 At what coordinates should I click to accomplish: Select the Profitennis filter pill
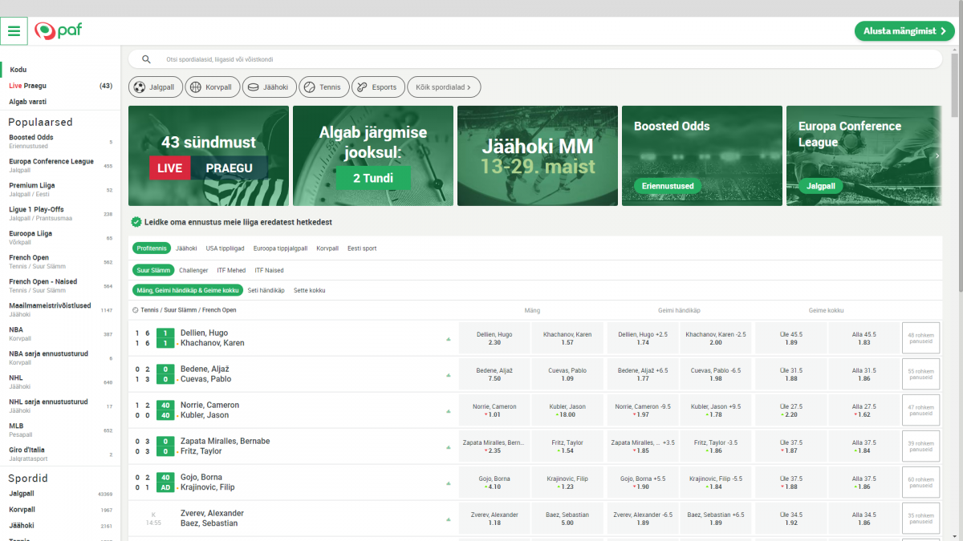[152, 248]
